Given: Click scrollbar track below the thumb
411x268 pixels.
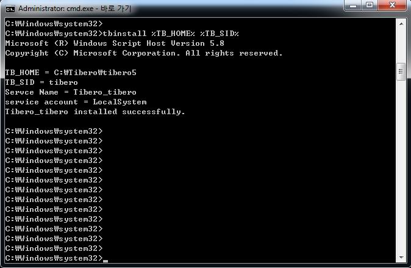Looking at the screenshot, I should click(401, 171).
